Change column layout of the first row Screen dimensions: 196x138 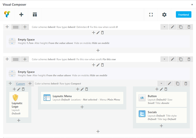pos(16,27)
